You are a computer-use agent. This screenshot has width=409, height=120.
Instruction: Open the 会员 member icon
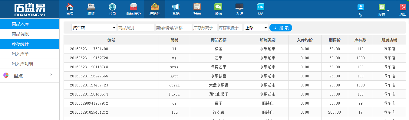[112, 7]
